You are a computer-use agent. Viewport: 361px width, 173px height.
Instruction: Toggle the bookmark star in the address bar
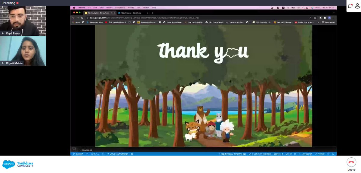(315, 17)
